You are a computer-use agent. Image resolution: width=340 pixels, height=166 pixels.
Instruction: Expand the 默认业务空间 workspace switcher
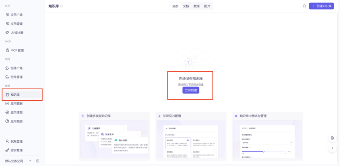[30, 161]
